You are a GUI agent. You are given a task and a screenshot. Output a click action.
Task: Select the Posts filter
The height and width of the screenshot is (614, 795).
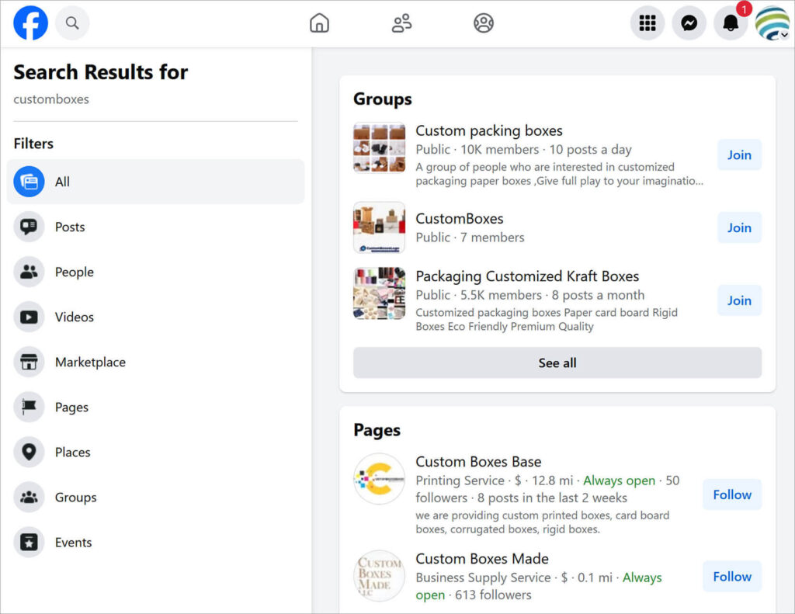coord(70,227)
